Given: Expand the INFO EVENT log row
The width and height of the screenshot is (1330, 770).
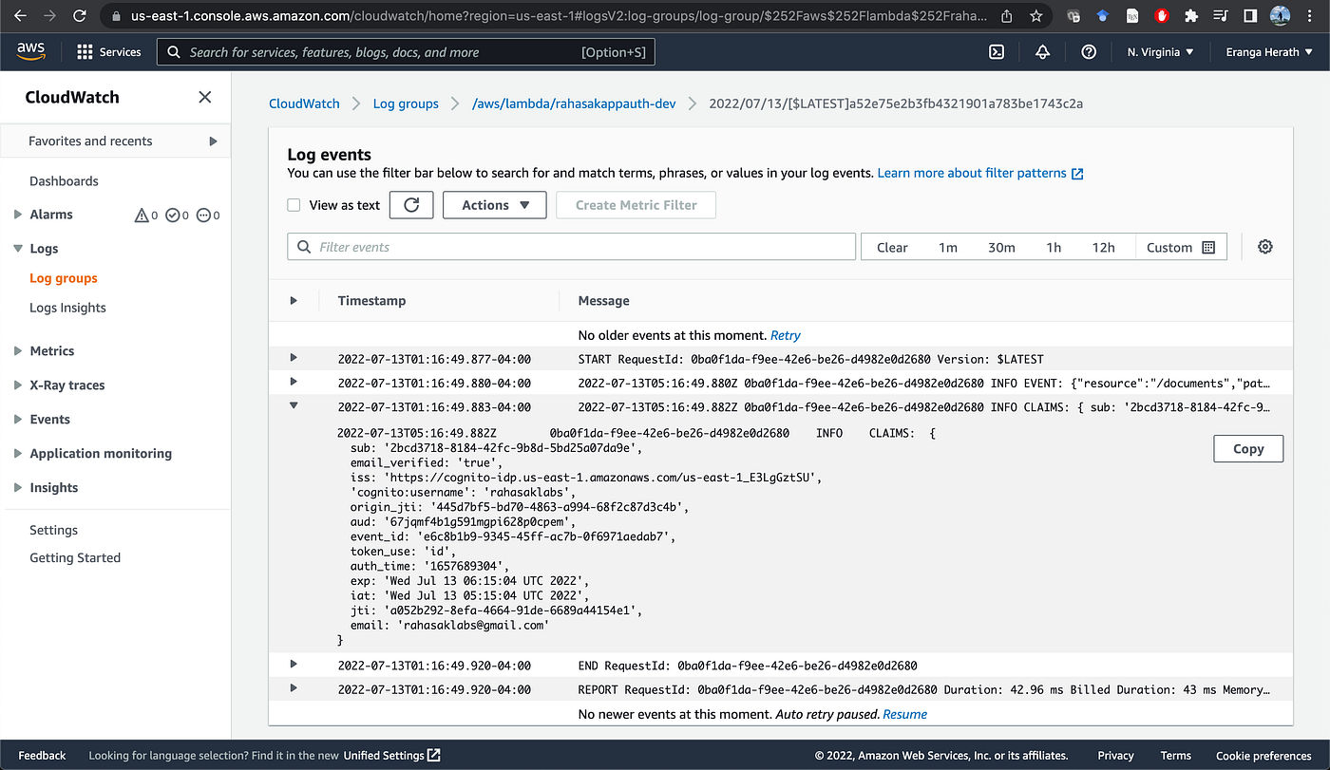Looking at the screenshot, I should pyautogui.click(x=294, y=381).
